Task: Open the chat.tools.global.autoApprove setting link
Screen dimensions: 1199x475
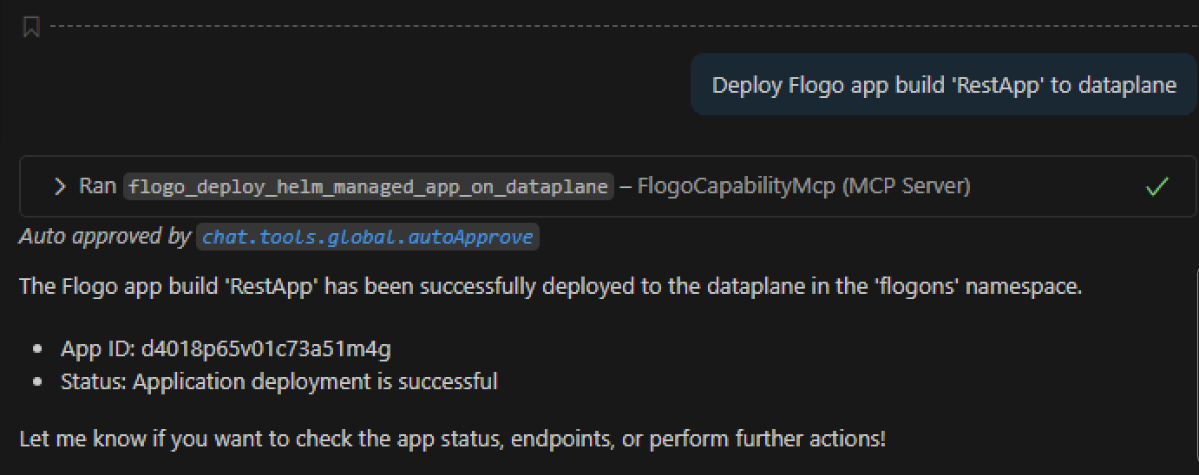Action: coord(368,237)
